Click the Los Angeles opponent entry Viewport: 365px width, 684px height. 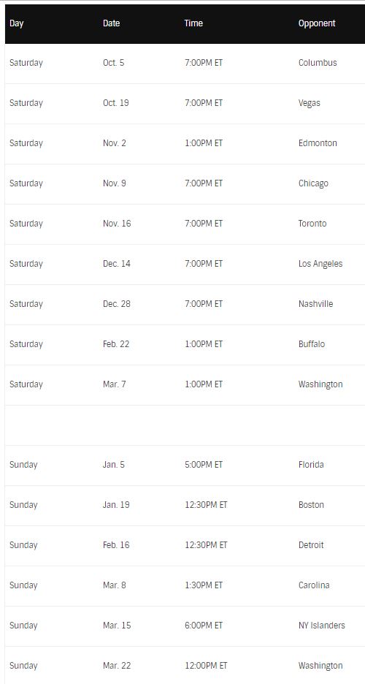tap(320, 264)
